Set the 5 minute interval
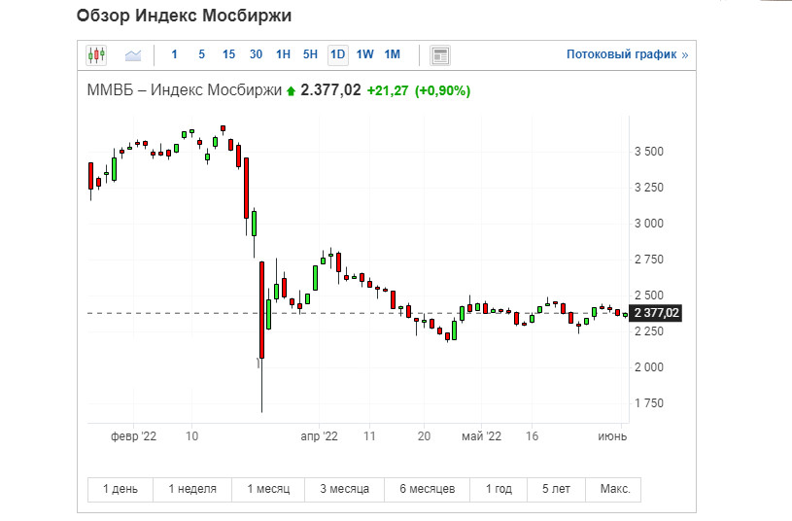The width and height of the screenshot is (792, 521). (x=201, y=54)
